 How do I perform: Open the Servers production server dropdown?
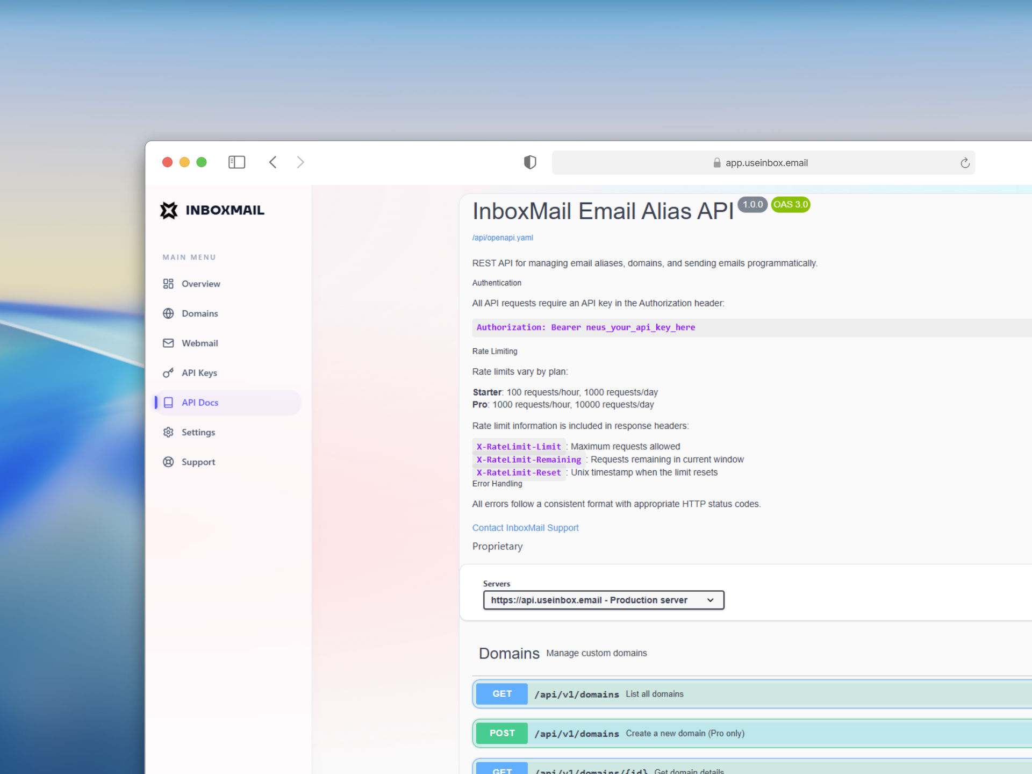tap(603, 600)
